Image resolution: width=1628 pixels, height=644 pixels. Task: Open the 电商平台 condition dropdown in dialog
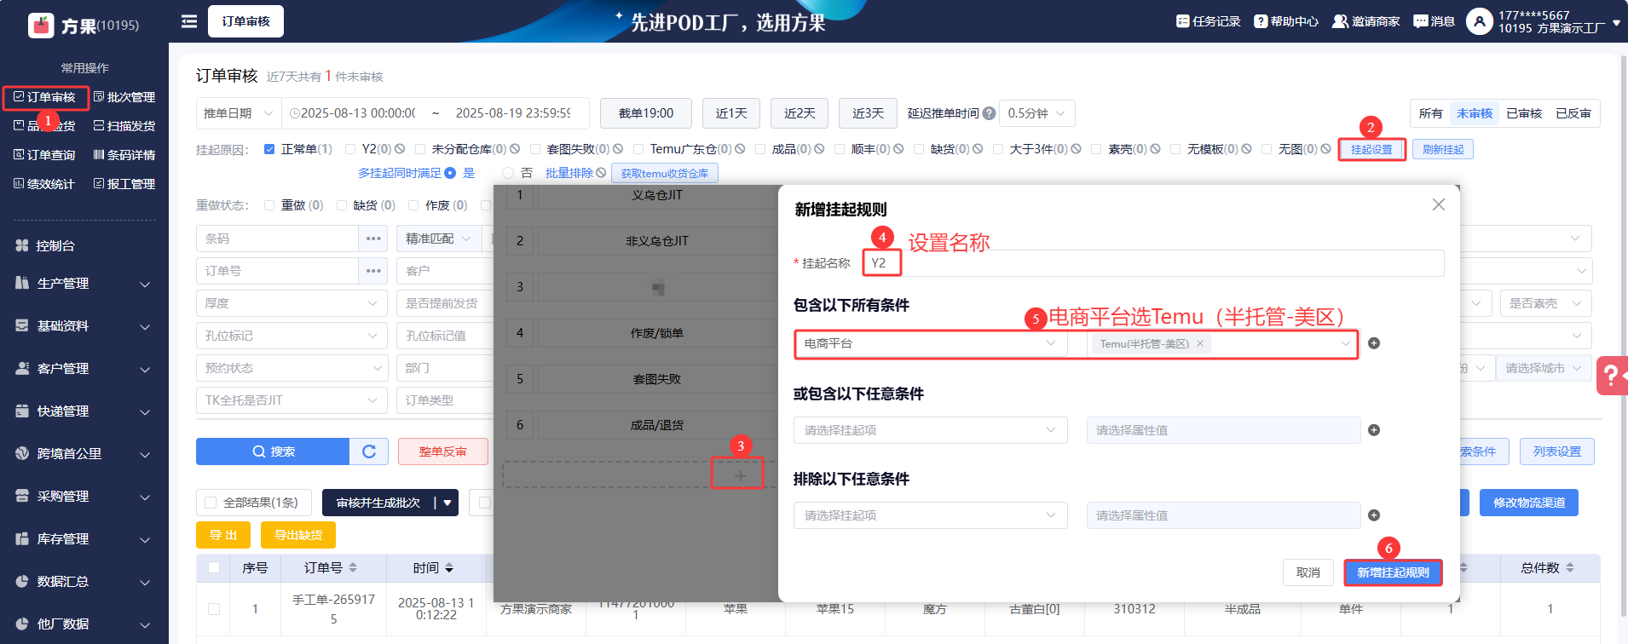click(931, 343)
